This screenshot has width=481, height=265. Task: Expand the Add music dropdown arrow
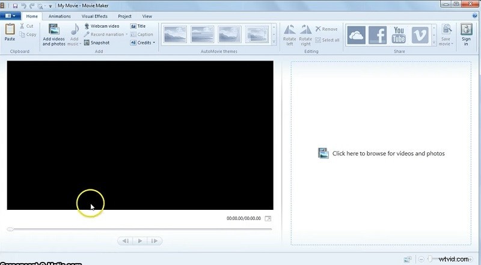coord(81,44)
